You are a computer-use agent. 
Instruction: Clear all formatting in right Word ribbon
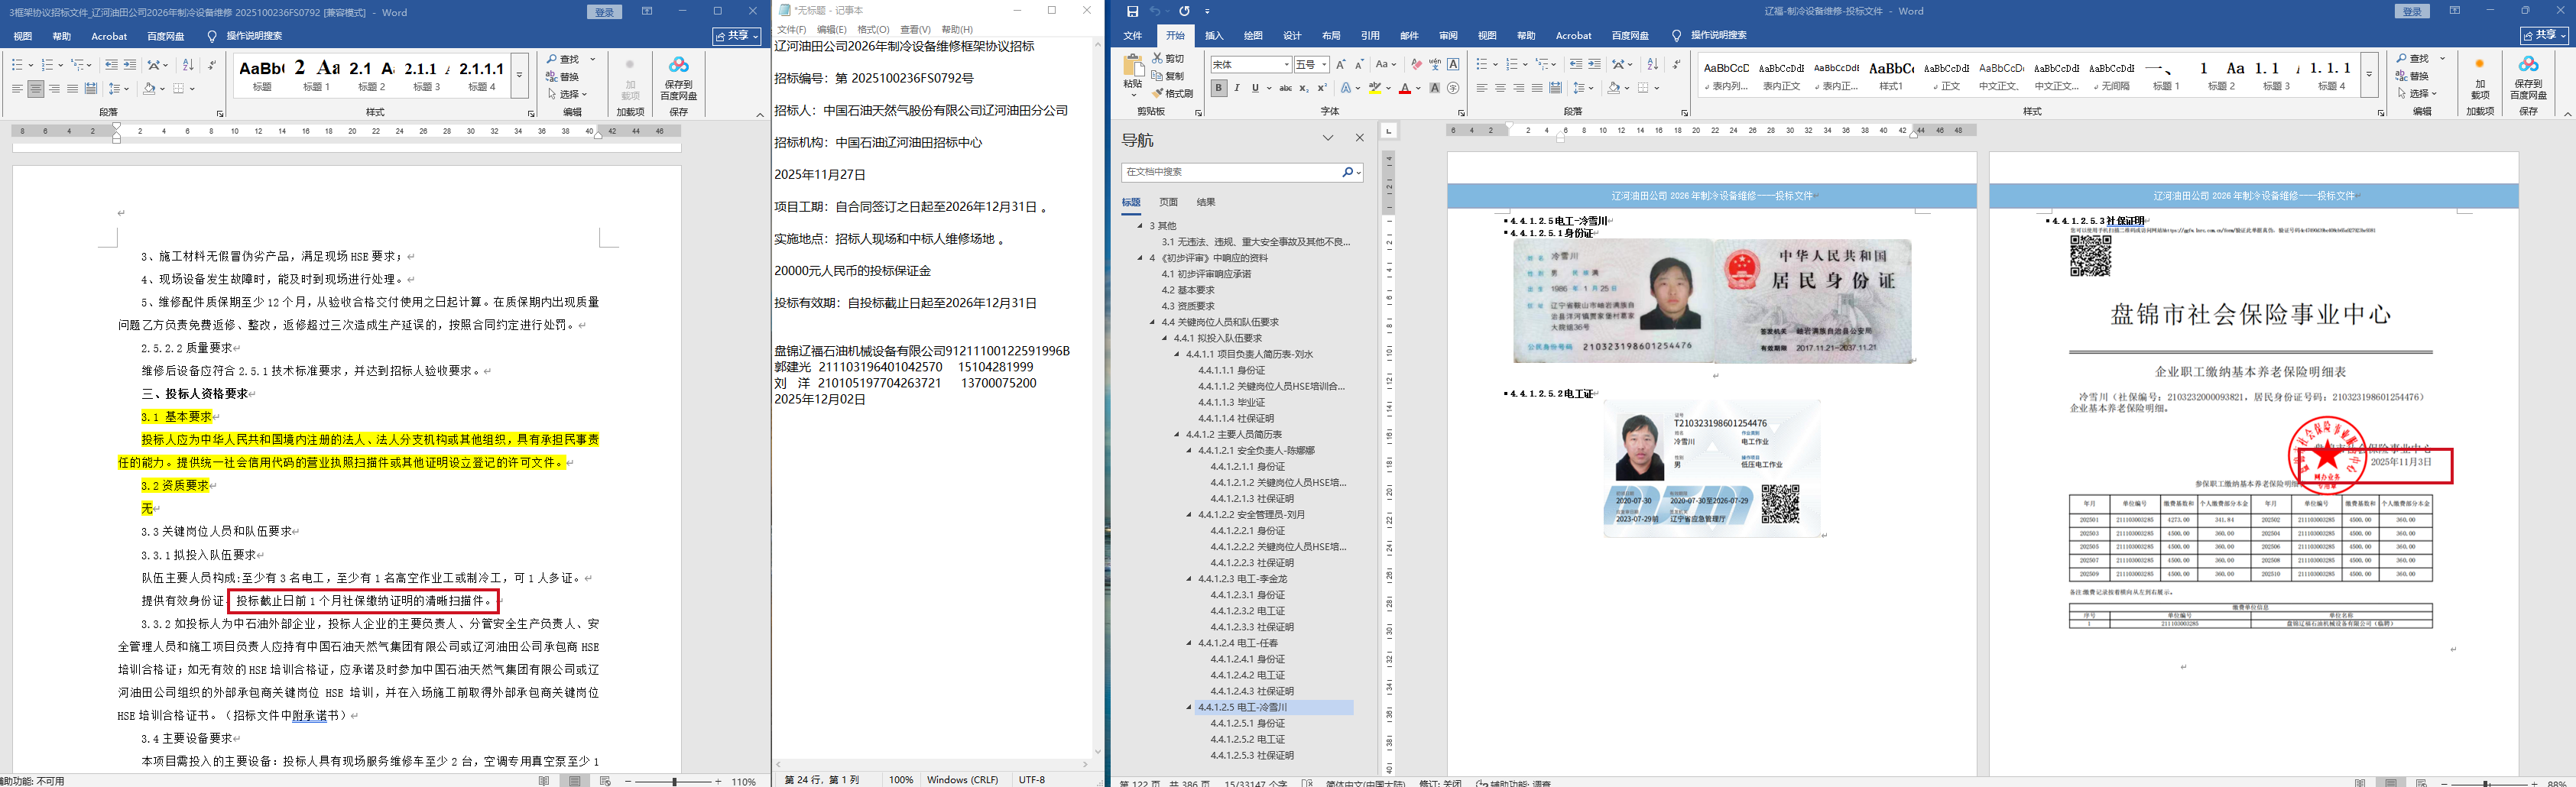[x=1416, y=64]
